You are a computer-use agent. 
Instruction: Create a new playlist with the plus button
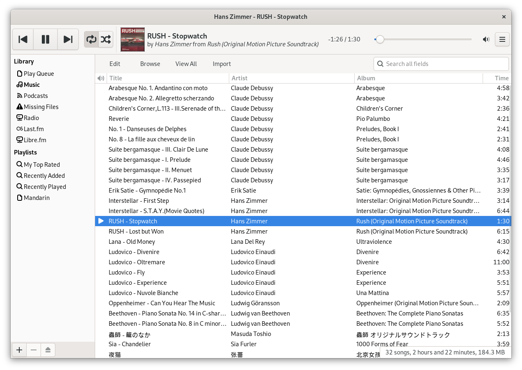(x=19, y=350)
